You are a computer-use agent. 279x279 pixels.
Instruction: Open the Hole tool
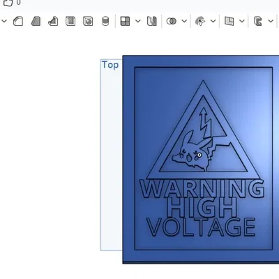88,21
